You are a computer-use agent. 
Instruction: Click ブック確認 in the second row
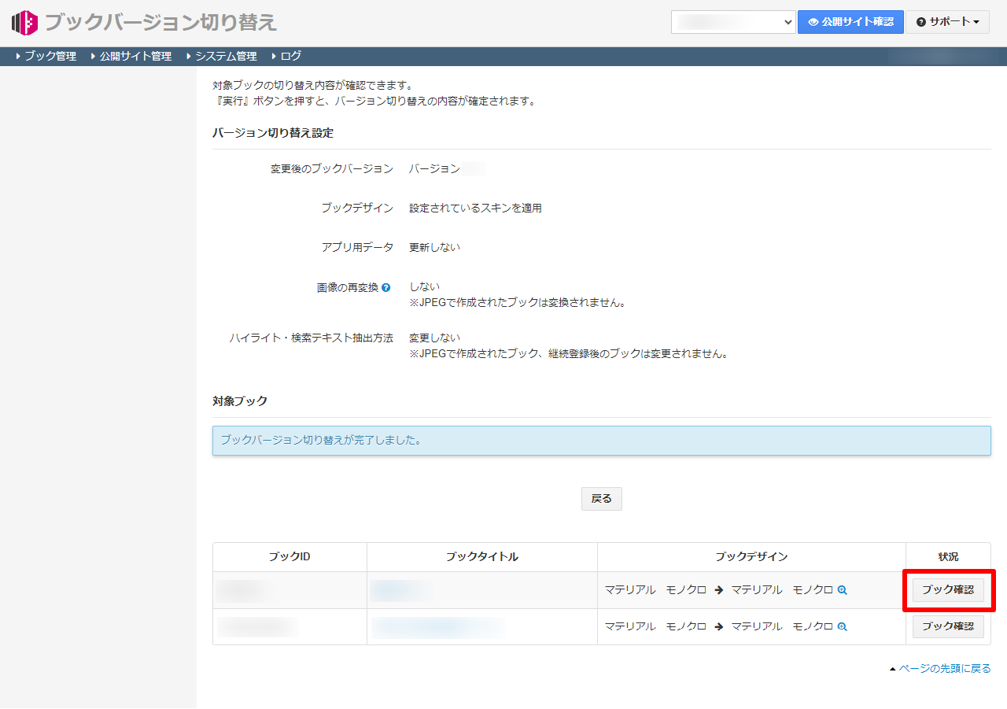[947, 627]
